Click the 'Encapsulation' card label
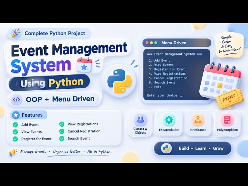 click(x=169, y=130)
